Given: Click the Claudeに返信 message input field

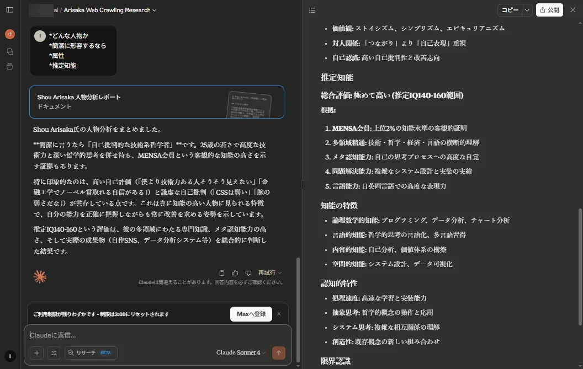Looking at the screenshot, I should point(157,335).
